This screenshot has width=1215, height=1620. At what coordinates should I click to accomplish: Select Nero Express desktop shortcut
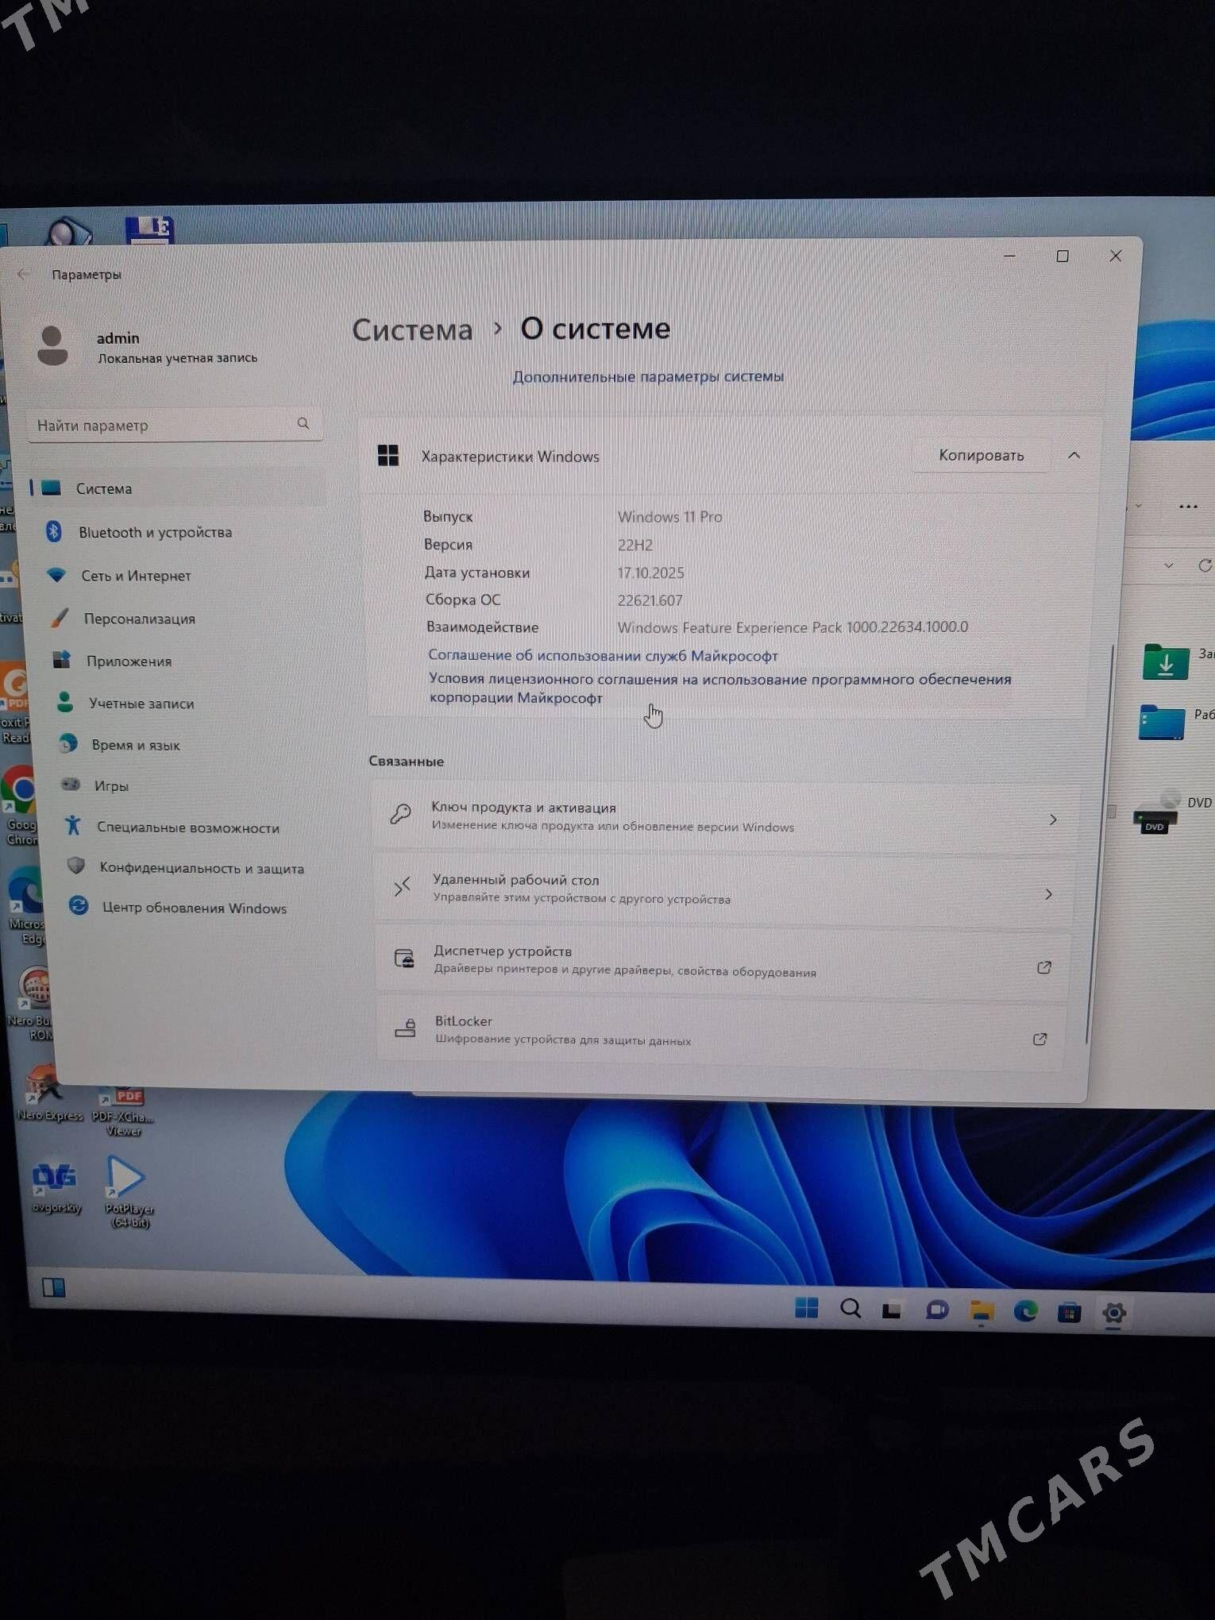tap(49, 1093)
